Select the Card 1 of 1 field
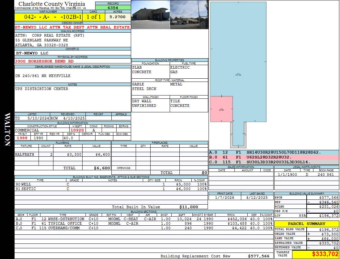 point(93,17)
